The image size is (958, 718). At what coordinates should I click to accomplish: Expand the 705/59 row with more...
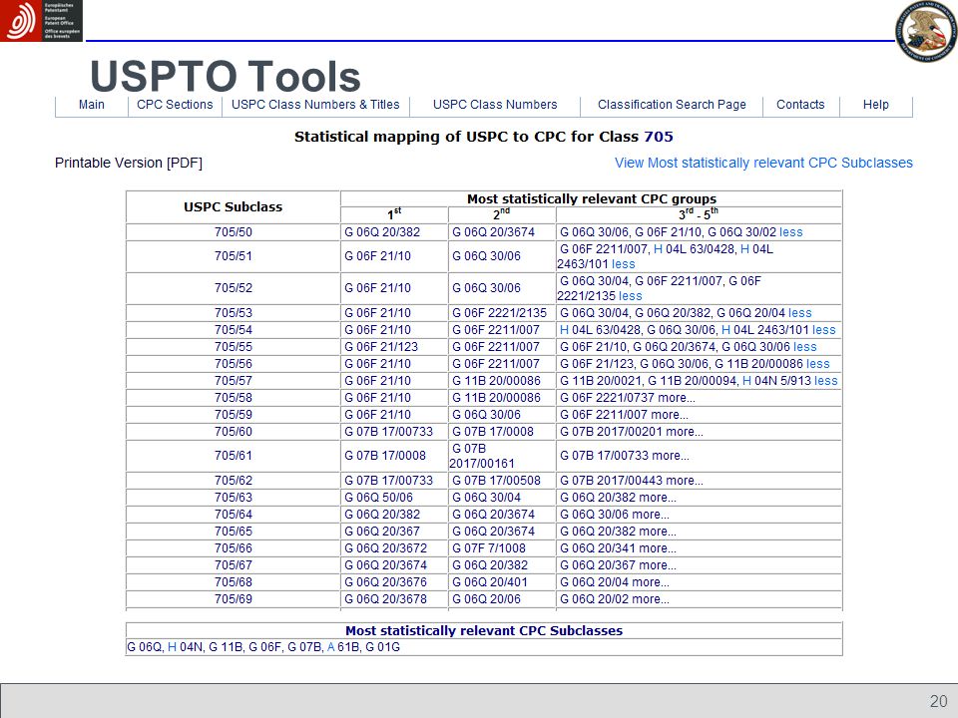click(x=670, y=415)
